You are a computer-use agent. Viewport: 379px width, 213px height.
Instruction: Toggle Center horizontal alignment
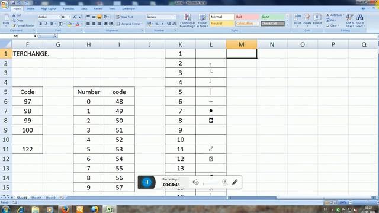(x=94, y=24)
